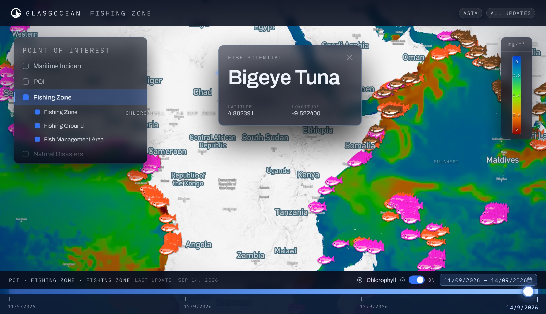This screenshot has height=314, width=546.
Task: Click the South Sudan map label
Action: 265,138
